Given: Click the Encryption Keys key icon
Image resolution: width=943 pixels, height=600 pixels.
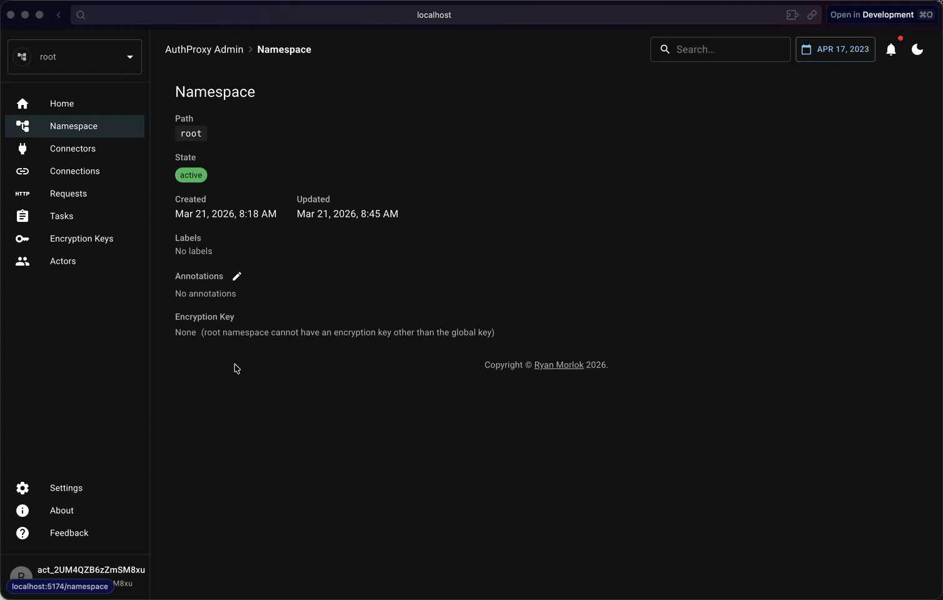Looking at the screenshot, I should (x=23, y=239).
